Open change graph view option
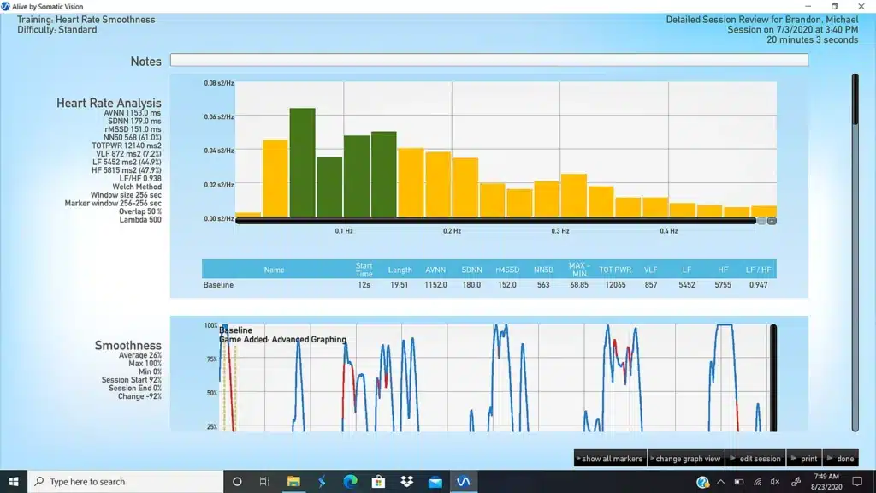Image resolution: width=876 pixels, height=493 pixels. pos(686,459)
